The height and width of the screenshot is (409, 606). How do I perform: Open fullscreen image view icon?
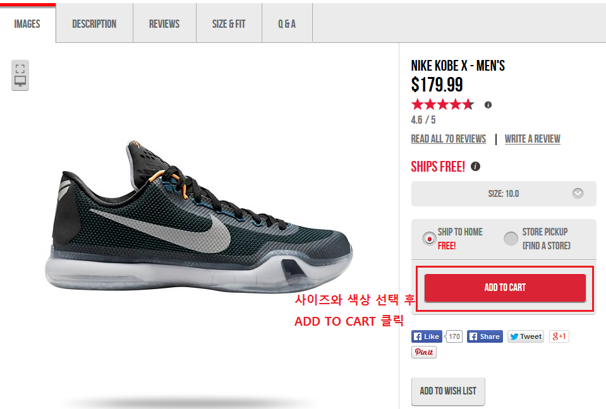pos(20,69)
